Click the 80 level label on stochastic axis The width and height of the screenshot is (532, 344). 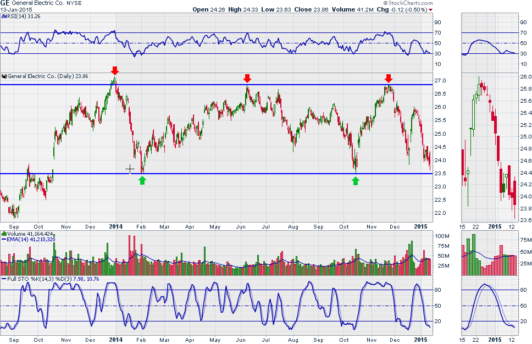coord(438,290)
